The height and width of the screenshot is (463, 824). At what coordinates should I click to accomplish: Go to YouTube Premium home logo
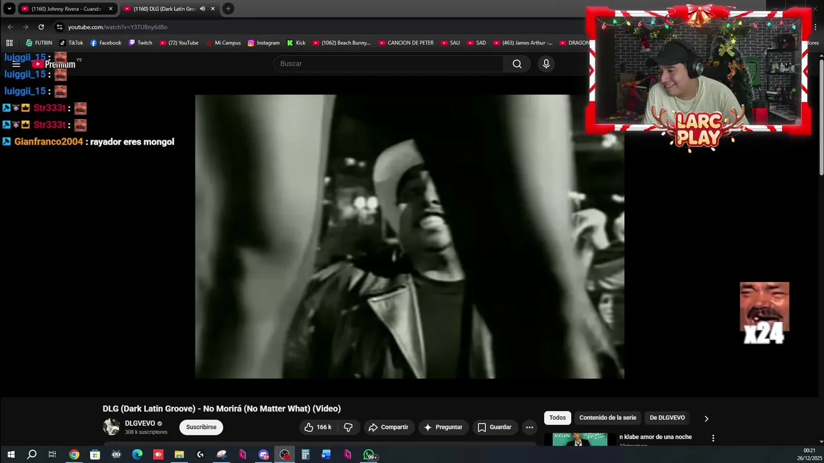pos(55,64)
